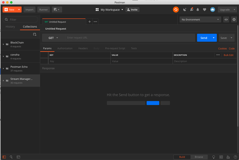Select the Tests tab
The image size is (239, 160).
click(x=134, y=48)
